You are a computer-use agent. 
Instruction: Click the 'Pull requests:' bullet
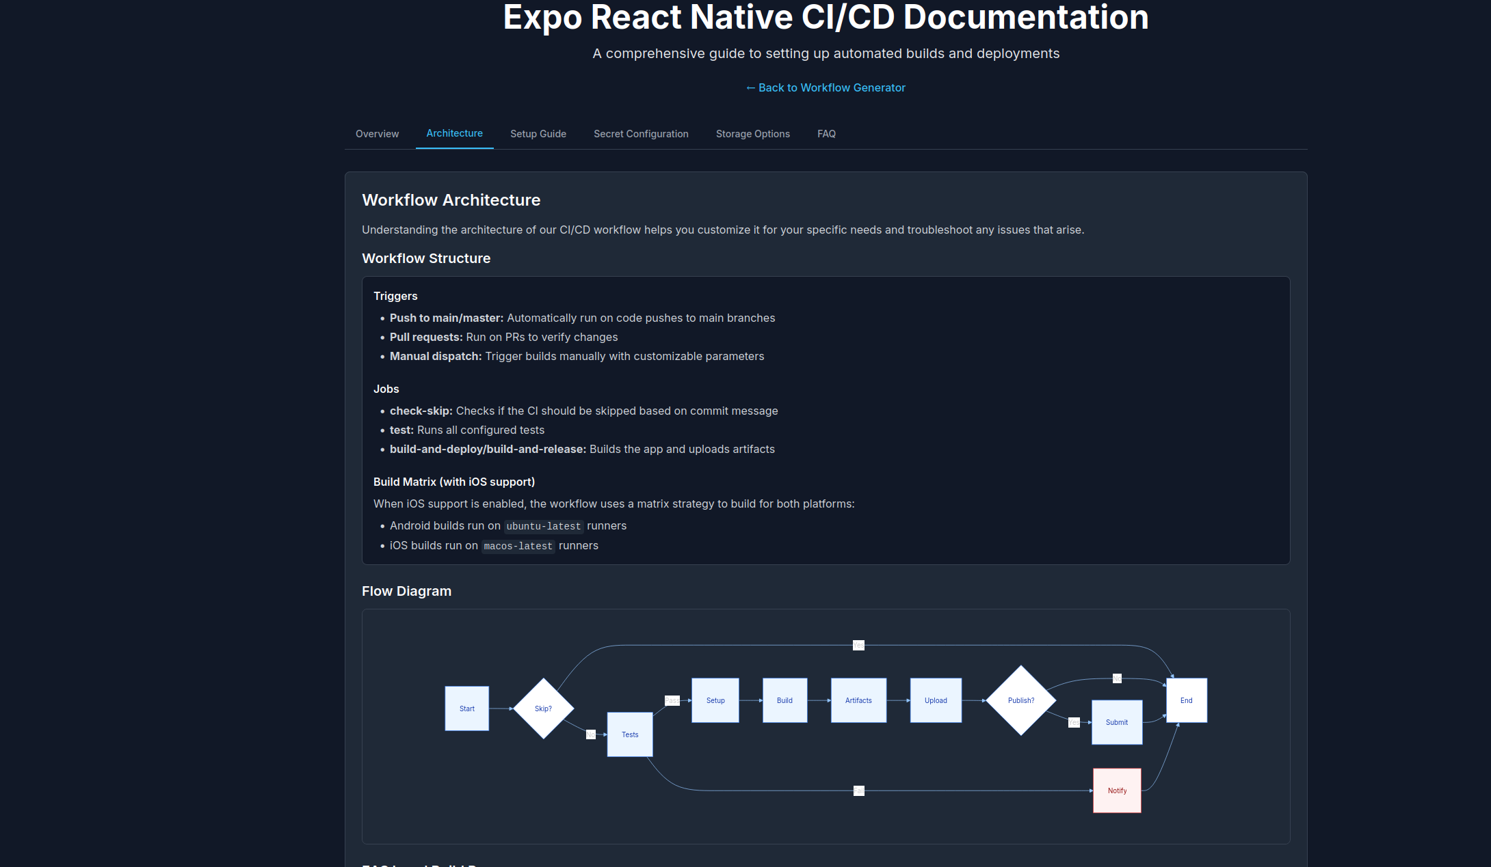(x=503, y=337)
